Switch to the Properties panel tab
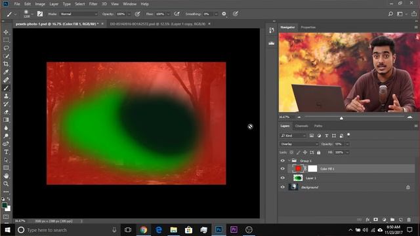 click(x=308, y=28)
